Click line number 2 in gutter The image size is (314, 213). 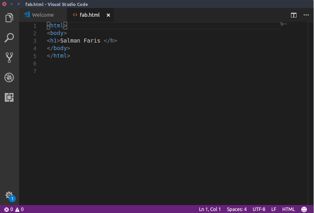click(x=35, y=33)
